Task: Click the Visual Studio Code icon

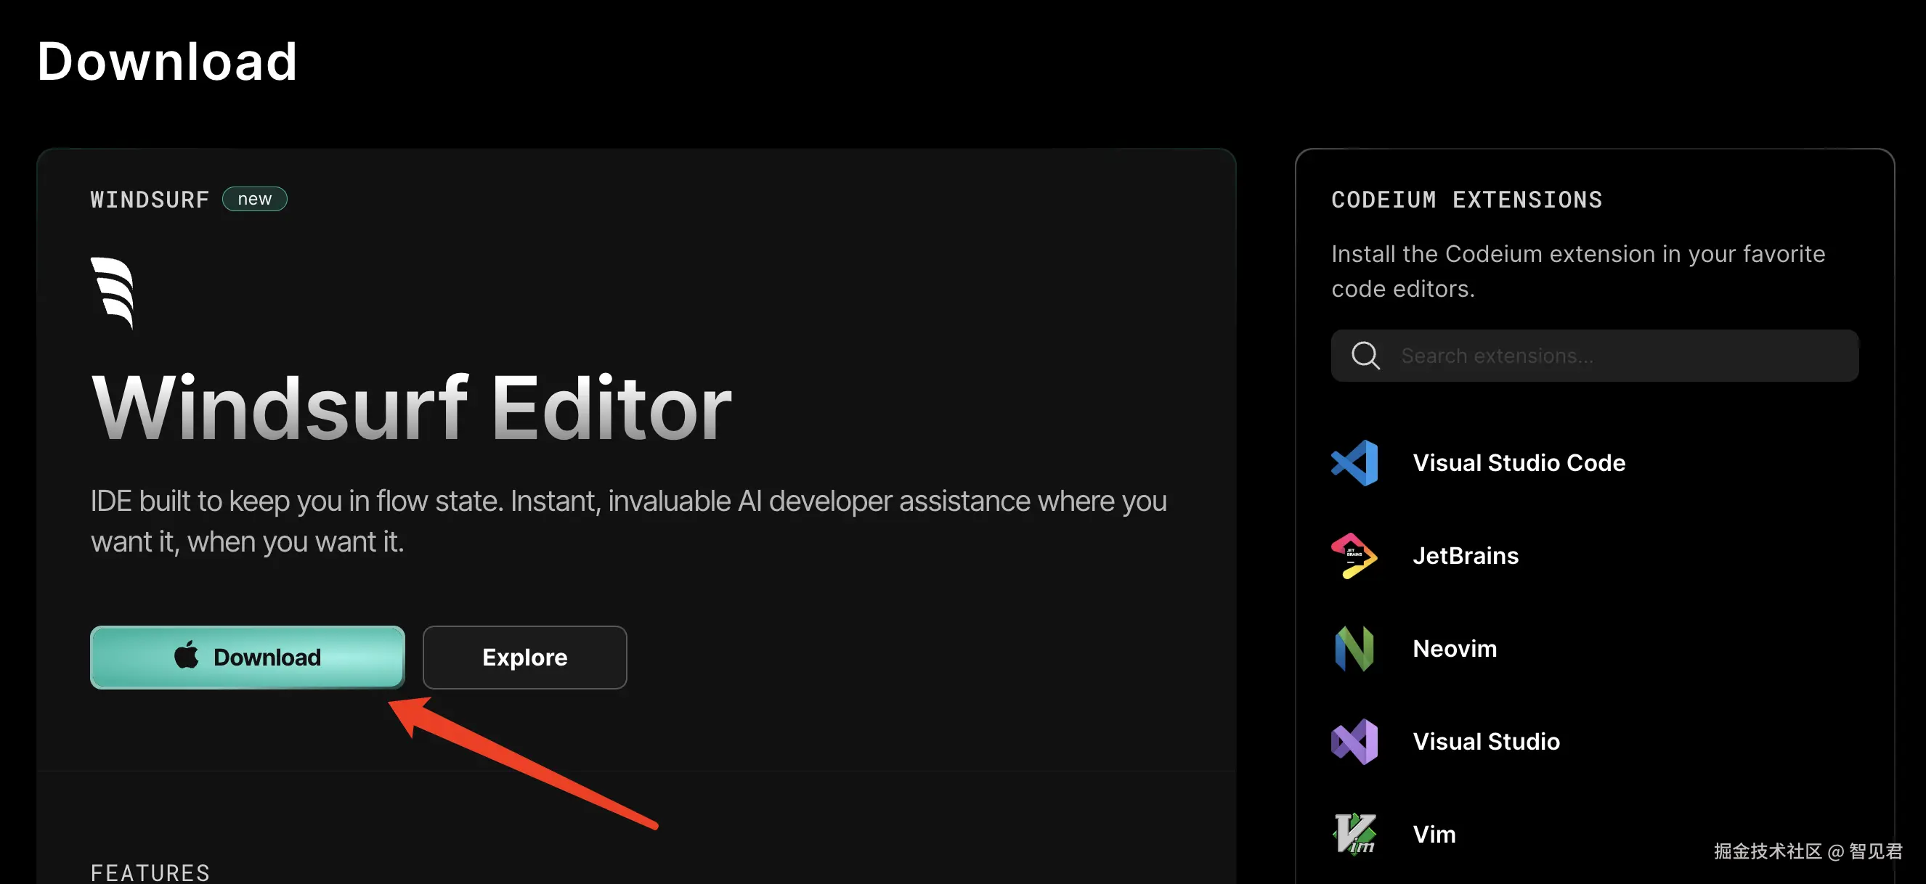Action: (x=1354, y=463)
